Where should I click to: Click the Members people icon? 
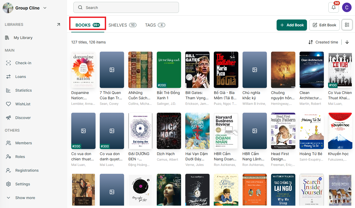click(x=8, y=143)
